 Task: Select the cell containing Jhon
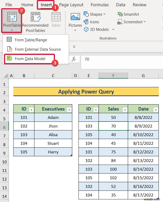point(53,126)
